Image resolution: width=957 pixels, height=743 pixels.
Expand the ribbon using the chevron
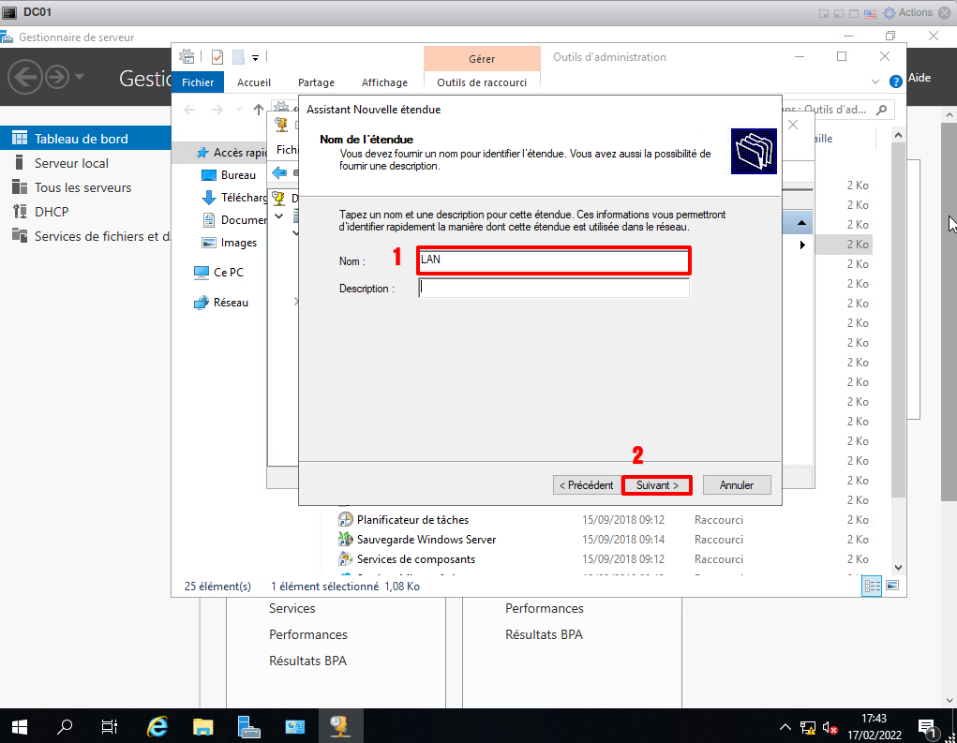[x=875, y=82]
